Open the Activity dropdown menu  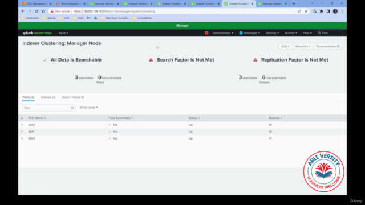(x=291, y=33)
